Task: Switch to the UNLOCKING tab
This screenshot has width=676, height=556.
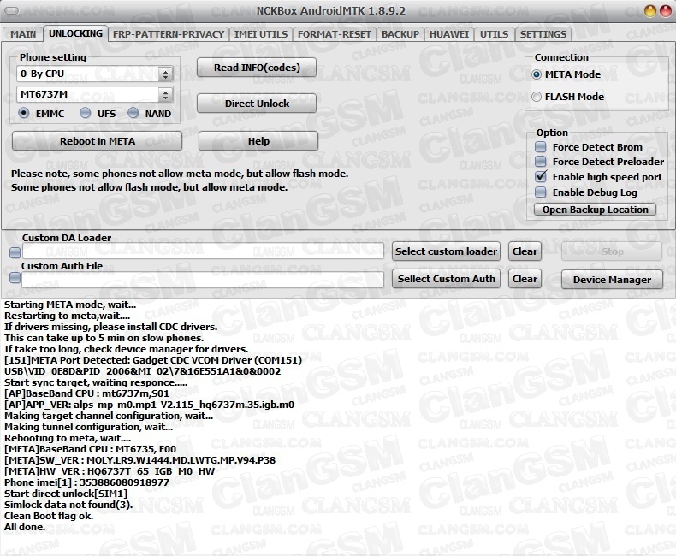Action: [x=75, y=33]
